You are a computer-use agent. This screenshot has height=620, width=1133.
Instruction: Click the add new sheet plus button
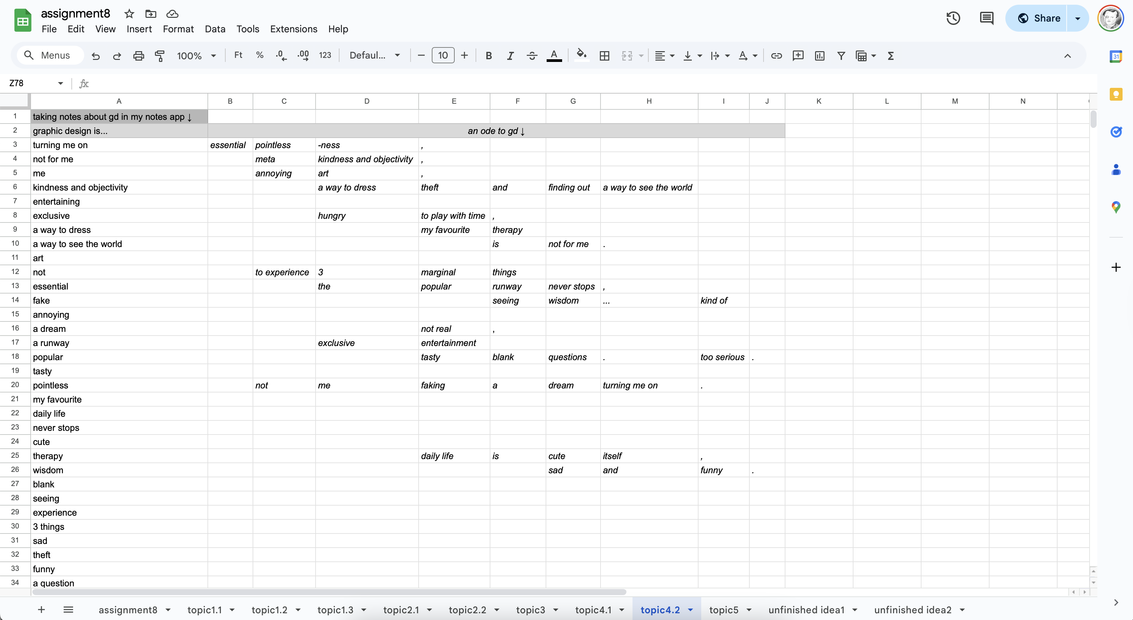(x=41, y=610)
